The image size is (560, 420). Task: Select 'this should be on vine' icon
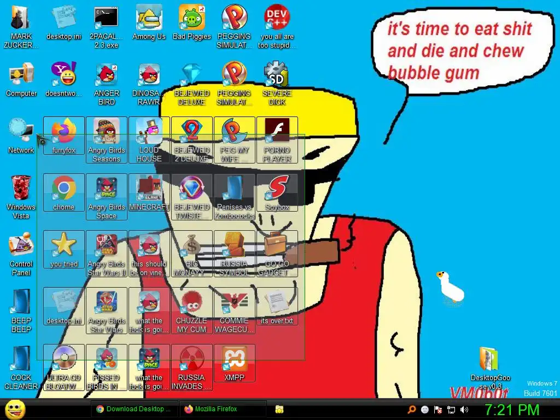(149, 254)
